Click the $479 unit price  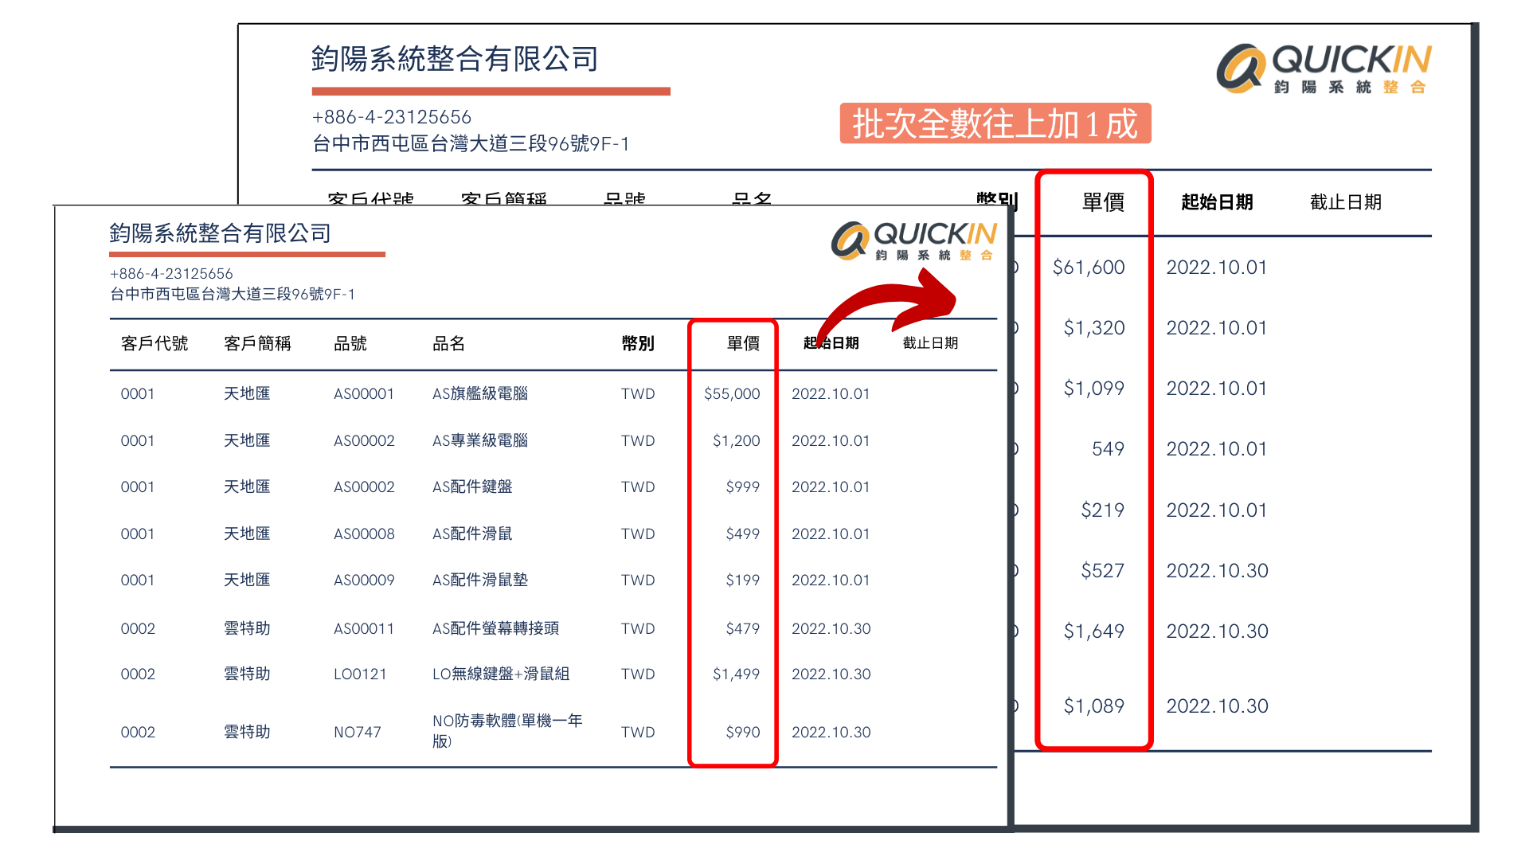[x=743, y=628]
